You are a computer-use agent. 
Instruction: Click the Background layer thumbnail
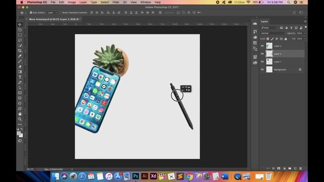point(269,70)
